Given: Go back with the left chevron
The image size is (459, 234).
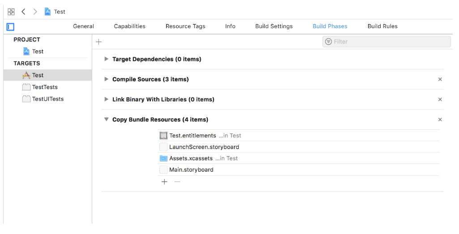Looking at the screenshot, I should pos(23,12).
